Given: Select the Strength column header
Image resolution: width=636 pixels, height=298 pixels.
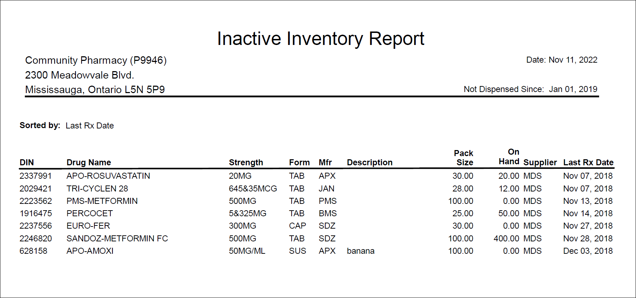Looking at the screenshot, I should pos(246,162).
